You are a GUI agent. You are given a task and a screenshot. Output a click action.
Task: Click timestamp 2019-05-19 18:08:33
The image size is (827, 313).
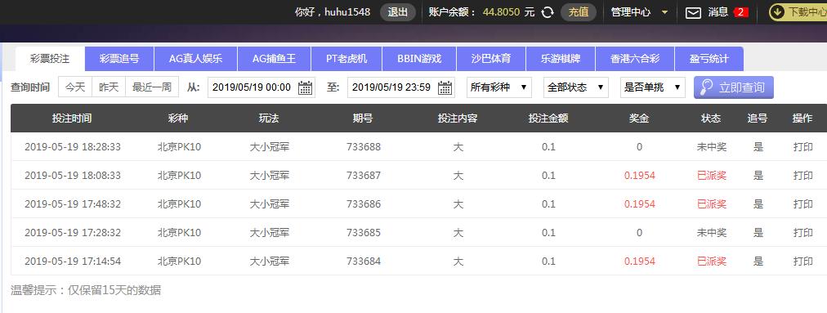pyautogui.click(x=72, y=175)
